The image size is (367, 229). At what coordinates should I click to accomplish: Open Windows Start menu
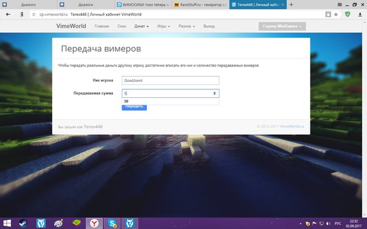point(7,223)
